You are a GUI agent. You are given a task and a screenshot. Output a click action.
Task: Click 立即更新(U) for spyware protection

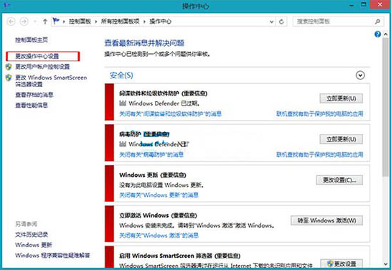pyautogui.click(x=341, y=98)
